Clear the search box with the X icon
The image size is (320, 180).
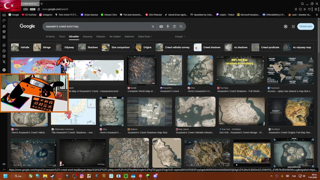click(x=153, y=26)
